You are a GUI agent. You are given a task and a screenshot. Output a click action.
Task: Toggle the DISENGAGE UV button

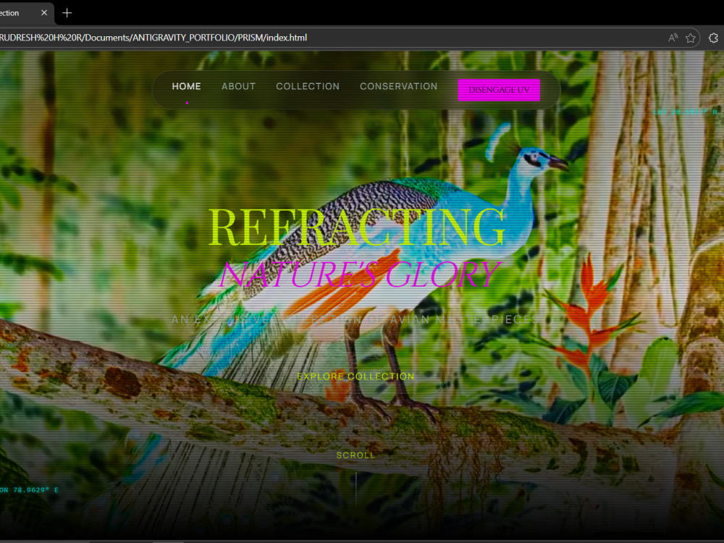[x=499, y=90]
